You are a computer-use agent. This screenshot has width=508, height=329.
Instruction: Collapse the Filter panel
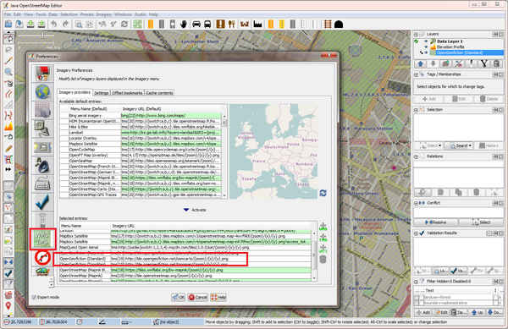[416, 282]
